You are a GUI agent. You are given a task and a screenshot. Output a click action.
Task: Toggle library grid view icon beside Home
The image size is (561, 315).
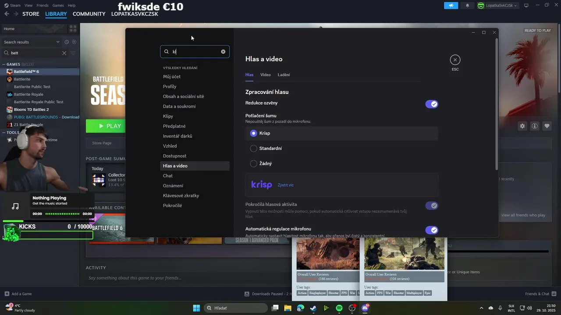(73, 28)
